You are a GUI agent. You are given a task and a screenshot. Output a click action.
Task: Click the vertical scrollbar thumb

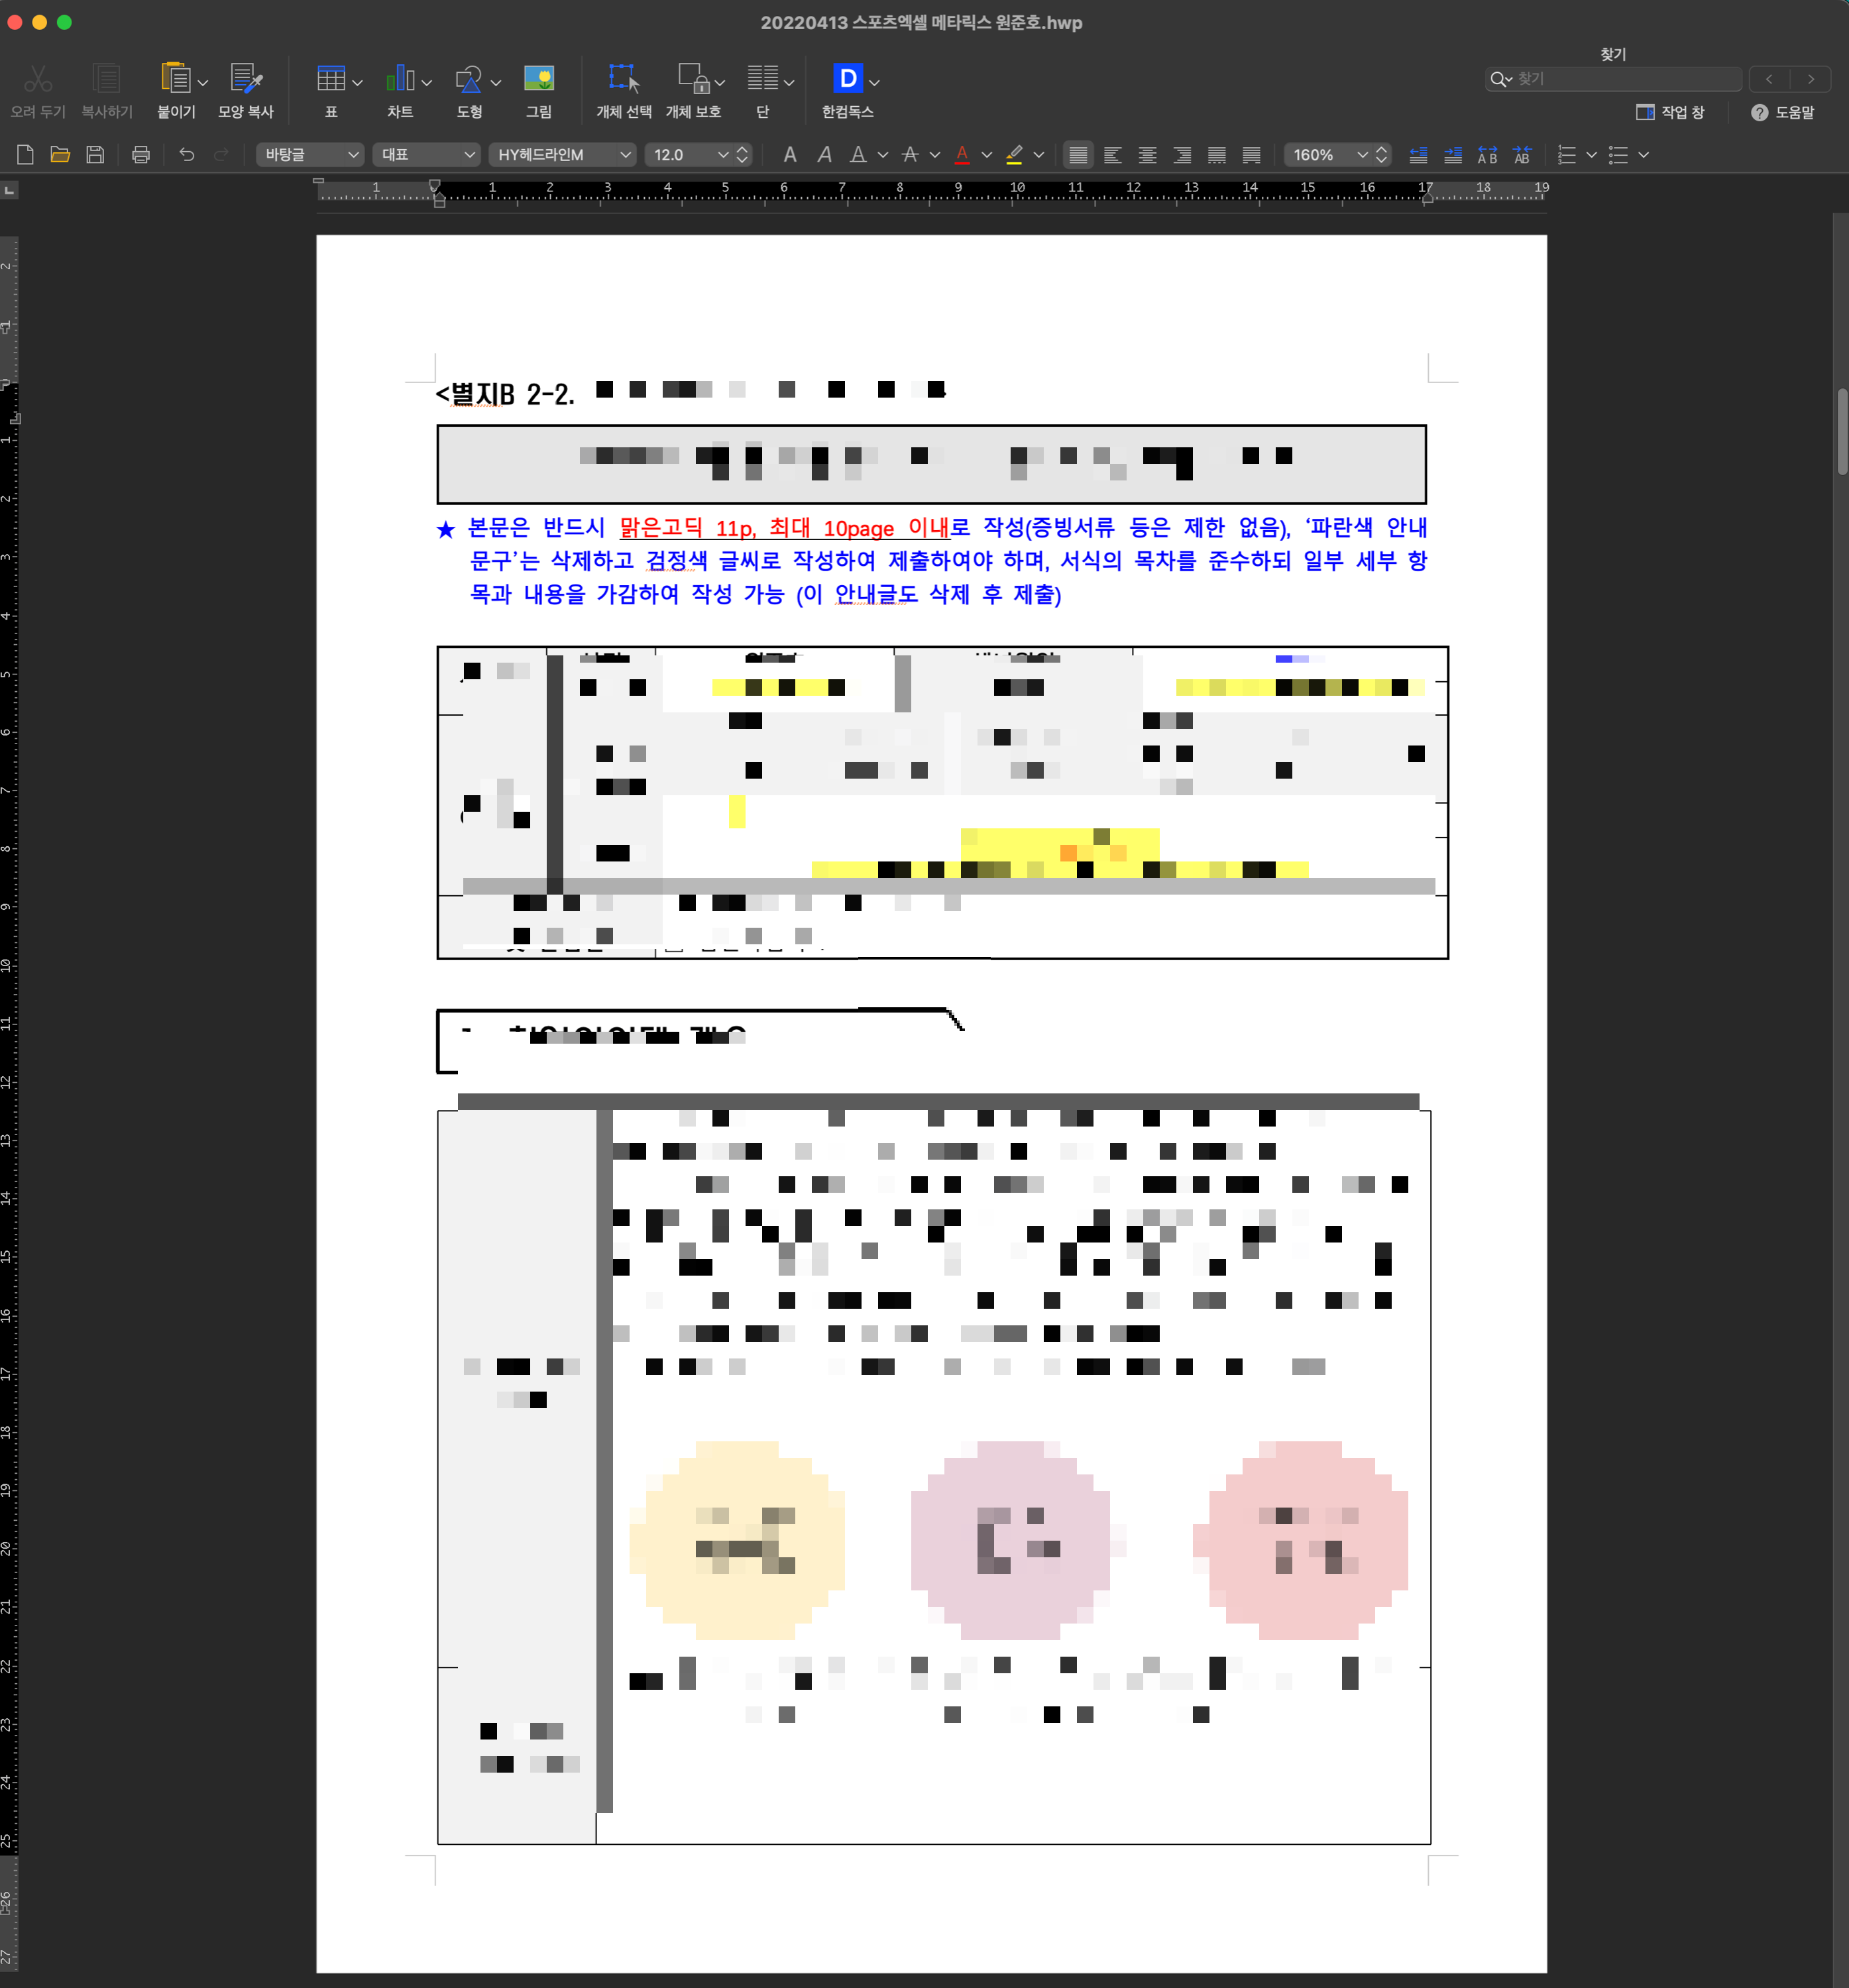[1842, 431]
